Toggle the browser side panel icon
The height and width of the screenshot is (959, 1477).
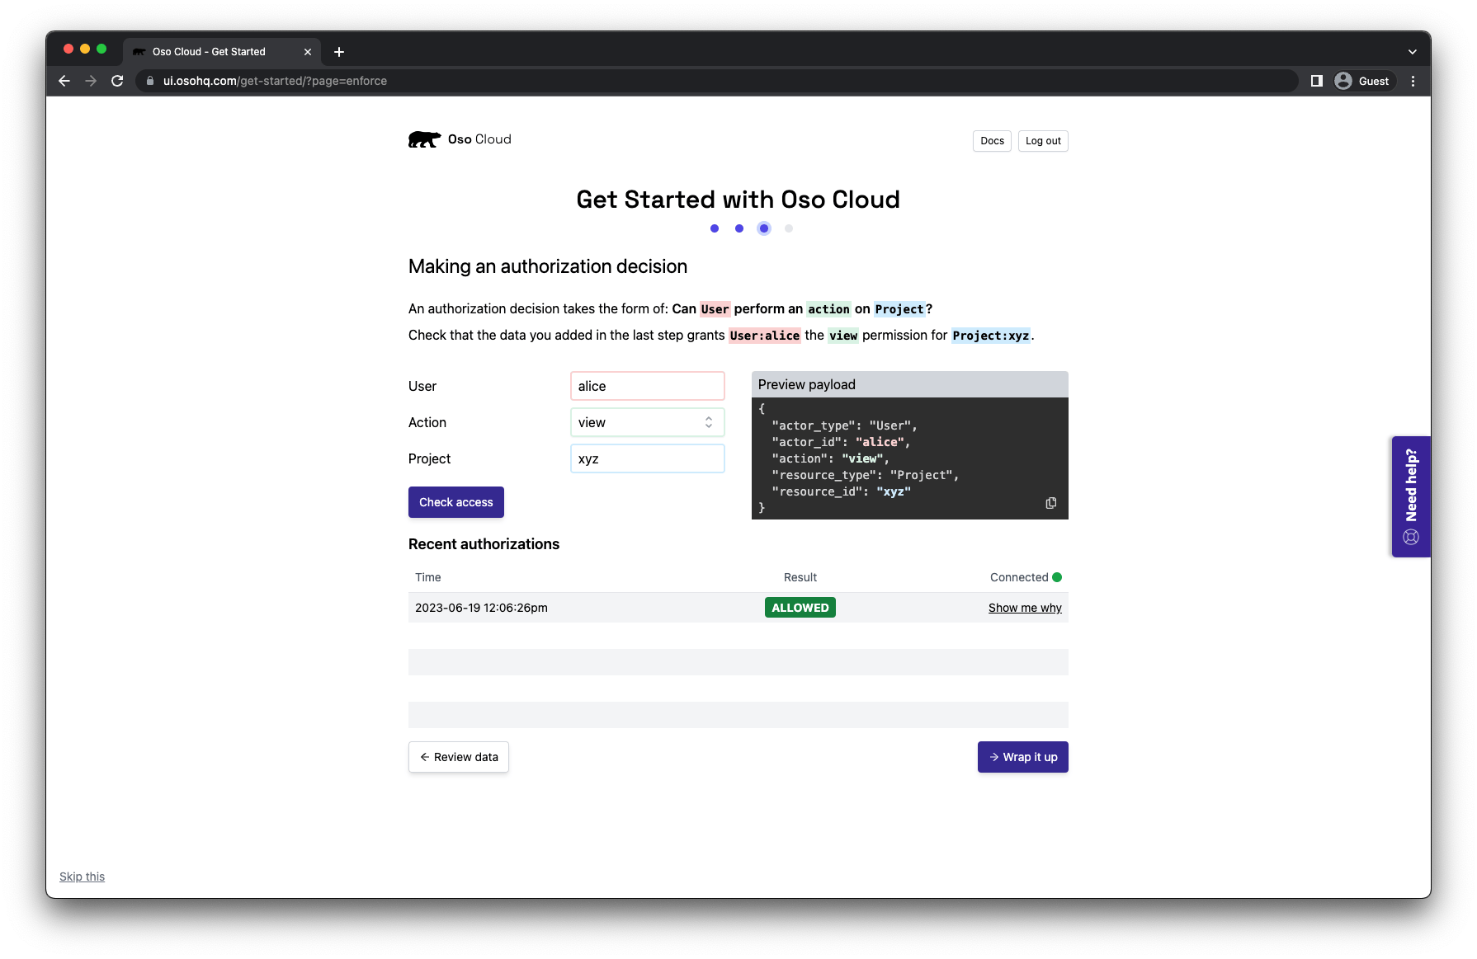click(1317, 81)
